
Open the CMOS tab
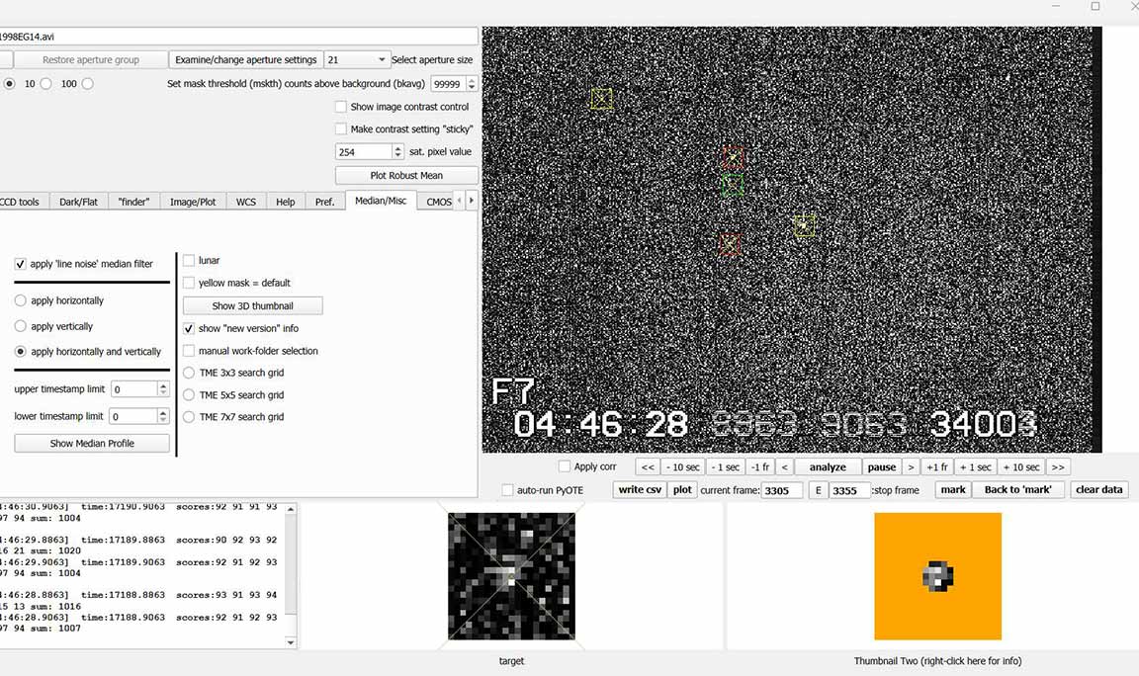coord(439,202)
